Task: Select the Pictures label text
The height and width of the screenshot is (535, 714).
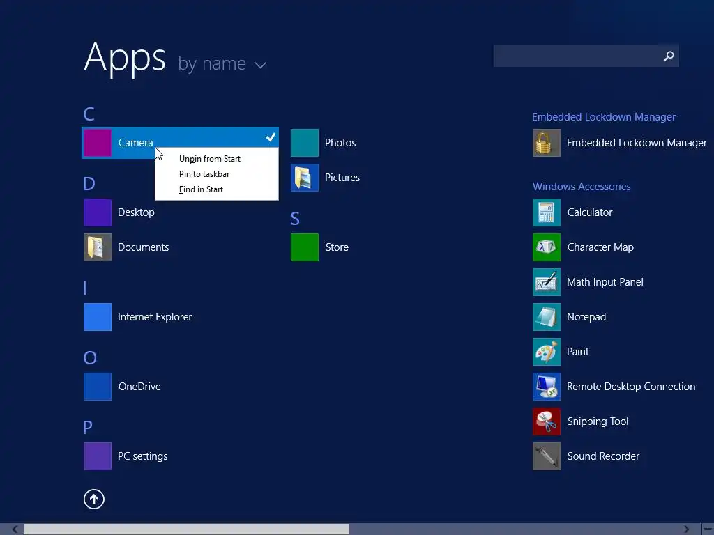Action: (342, 178)
